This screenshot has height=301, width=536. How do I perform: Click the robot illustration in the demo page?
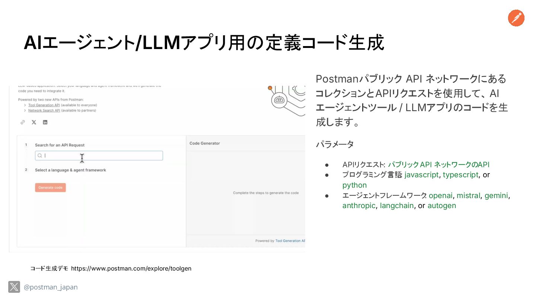tap(279, 100)
